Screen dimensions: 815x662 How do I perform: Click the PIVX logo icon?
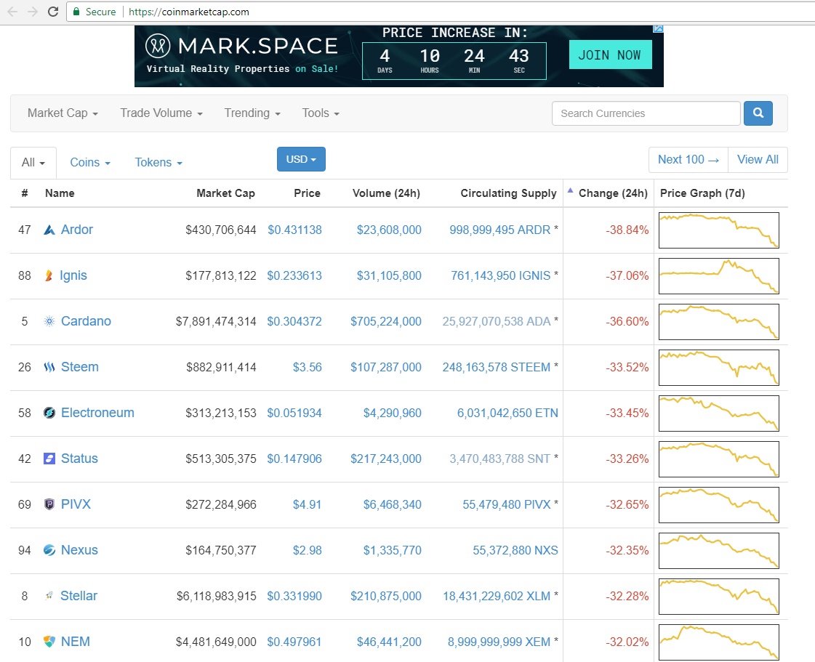[49, 504]
